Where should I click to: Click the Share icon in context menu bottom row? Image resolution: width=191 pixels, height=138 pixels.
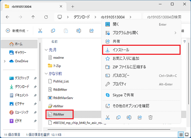(140, 118)
